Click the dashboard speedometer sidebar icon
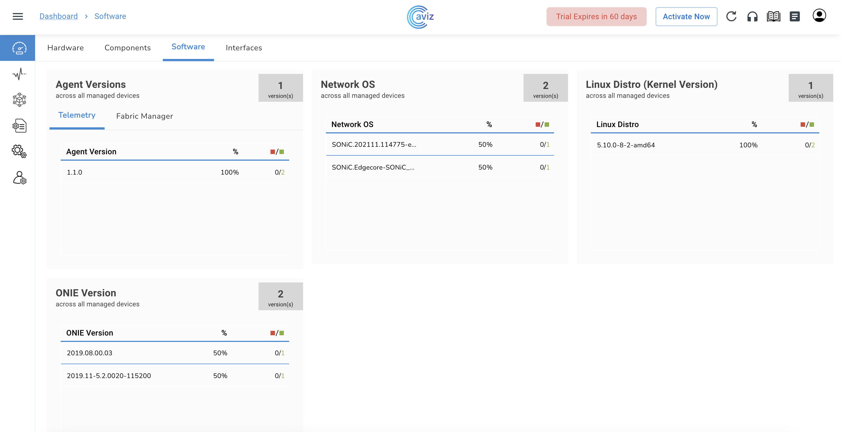 (19, 48)
